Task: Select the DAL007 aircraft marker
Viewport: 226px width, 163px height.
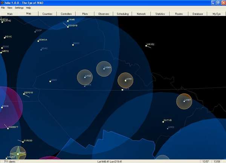Action: click(6, 158)
